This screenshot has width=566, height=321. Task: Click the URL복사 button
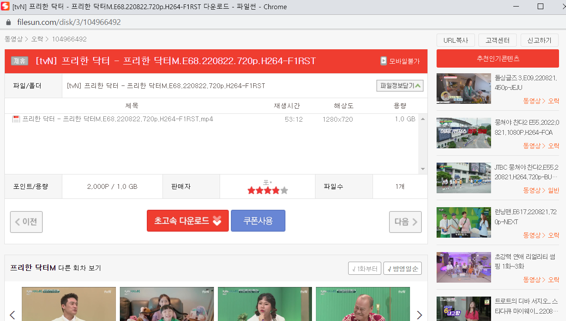pos(456,40)
